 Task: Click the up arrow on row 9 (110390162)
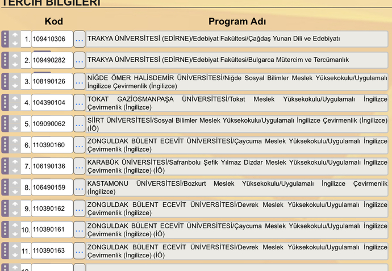(x=15, y=205)
